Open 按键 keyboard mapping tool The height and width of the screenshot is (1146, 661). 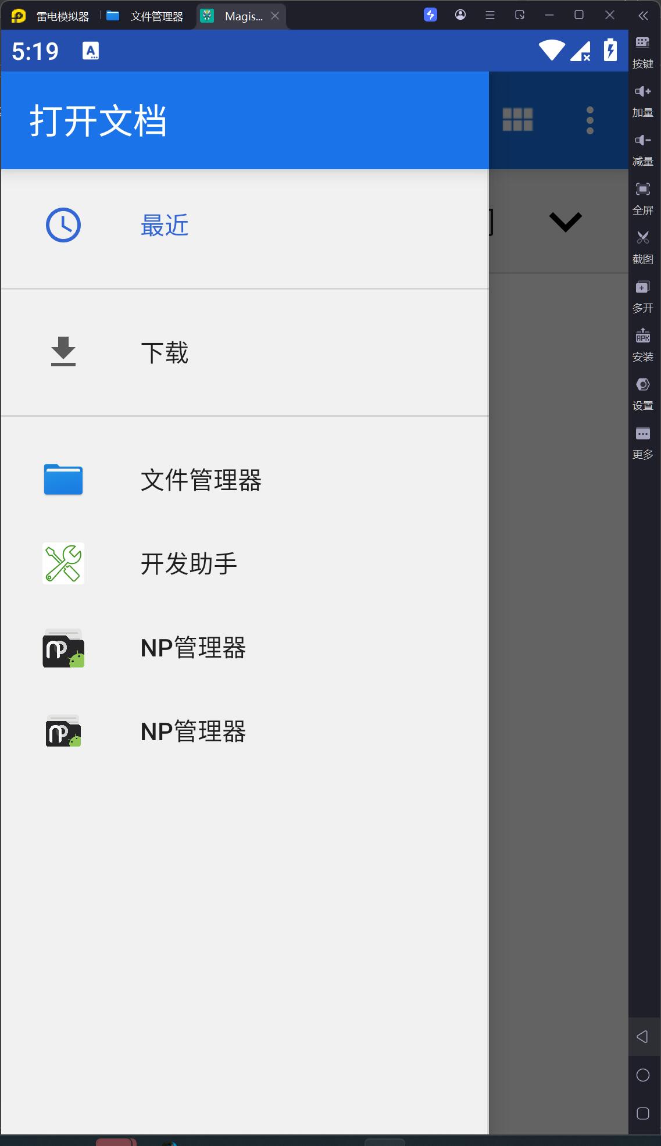pos(643,52)
